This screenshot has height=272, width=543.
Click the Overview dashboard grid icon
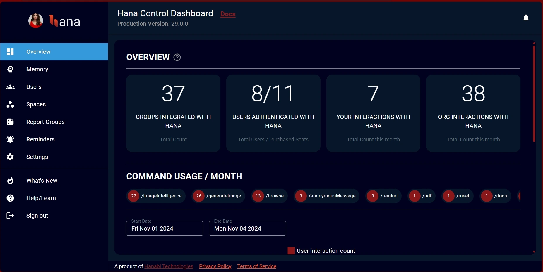point(10,52)
